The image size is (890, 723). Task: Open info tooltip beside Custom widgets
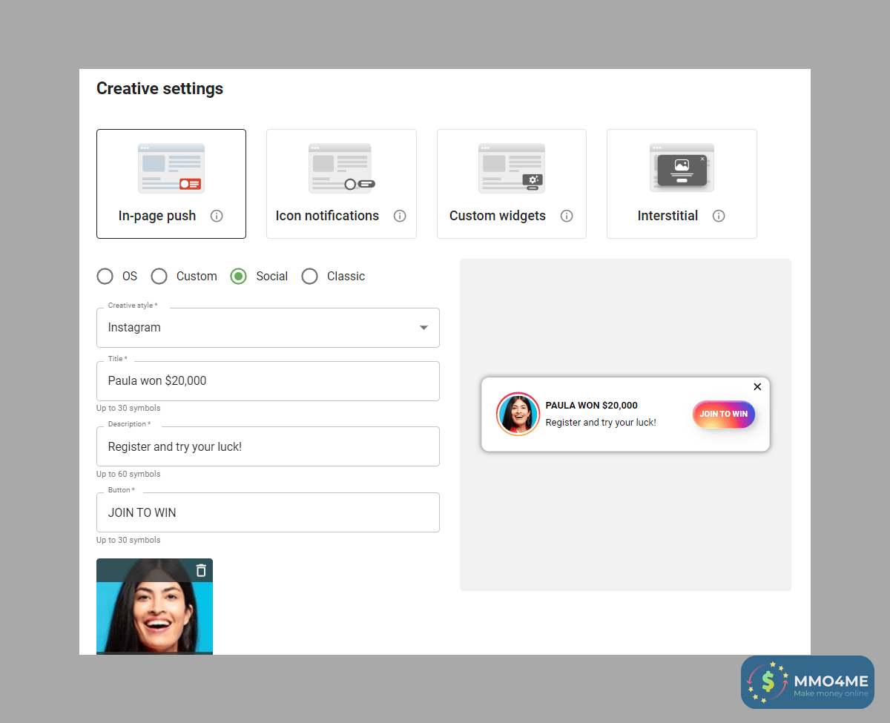(x=567, y=216)
